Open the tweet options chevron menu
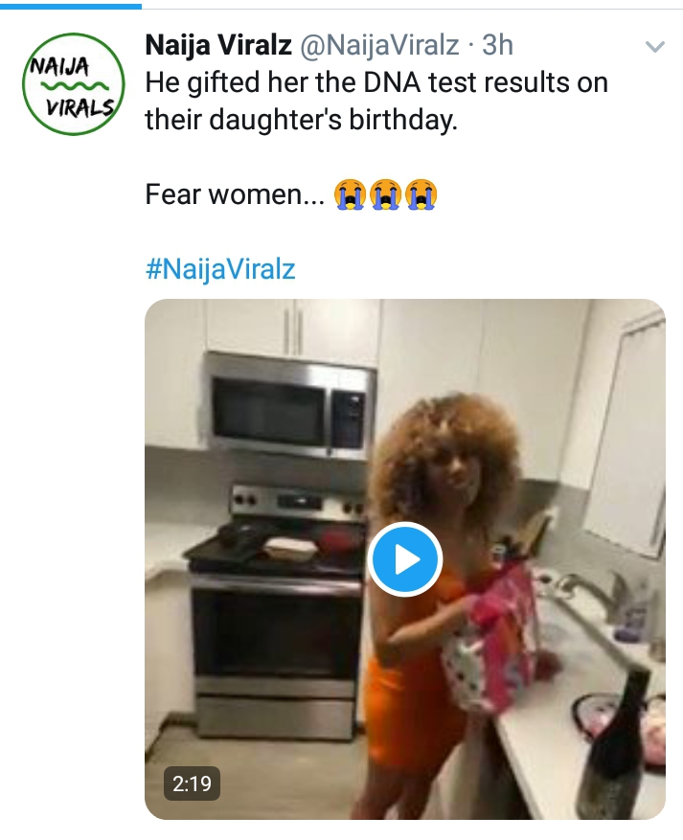 (x=654, y=47)
